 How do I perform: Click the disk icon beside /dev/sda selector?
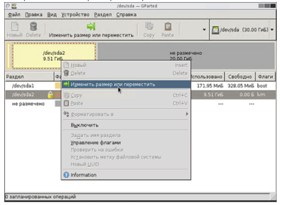point(216,30)
